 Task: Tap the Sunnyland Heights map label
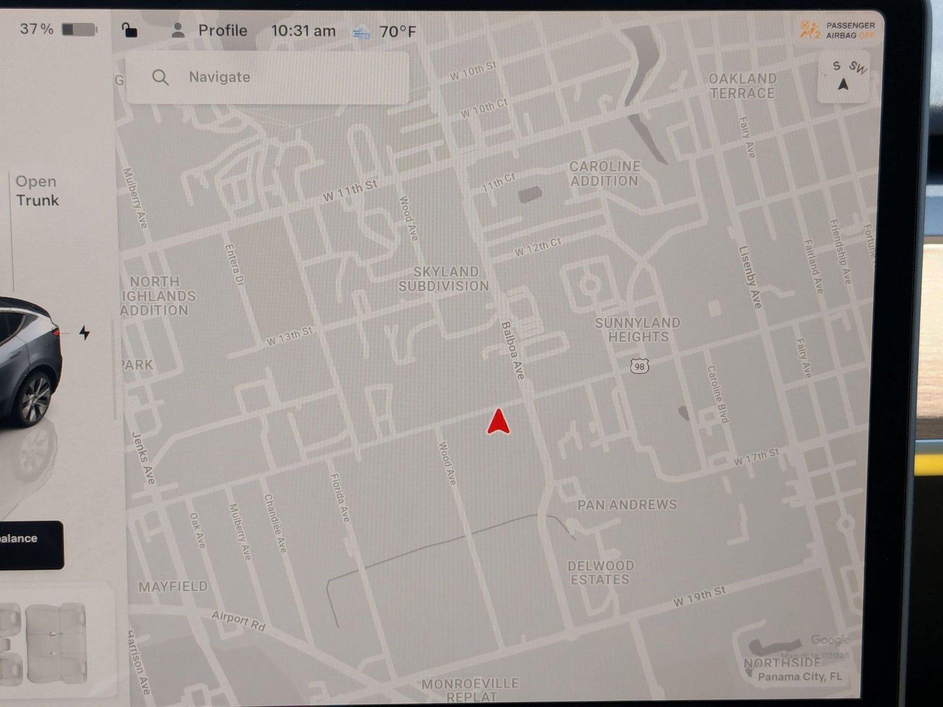(638, 330)
